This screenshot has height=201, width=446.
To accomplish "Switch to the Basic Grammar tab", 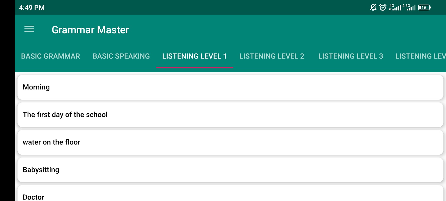I will click(50, 56).
